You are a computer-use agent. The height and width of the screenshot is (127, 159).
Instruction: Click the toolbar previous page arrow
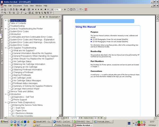pyautogui.click(x=36, y=10)
